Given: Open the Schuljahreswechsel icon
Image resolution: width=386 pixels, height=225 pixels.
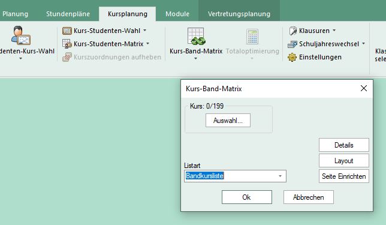Looking at the screenshot, I should [x=292, y=44].
